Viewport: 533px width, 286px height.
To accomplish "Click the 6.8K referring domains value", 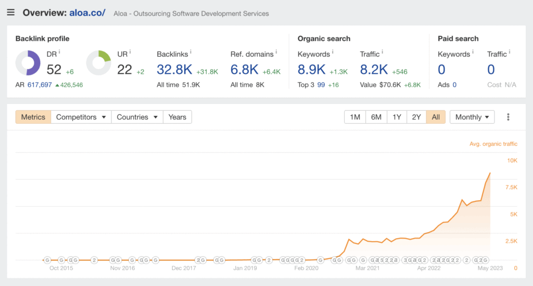I will (x=245, y=70).
